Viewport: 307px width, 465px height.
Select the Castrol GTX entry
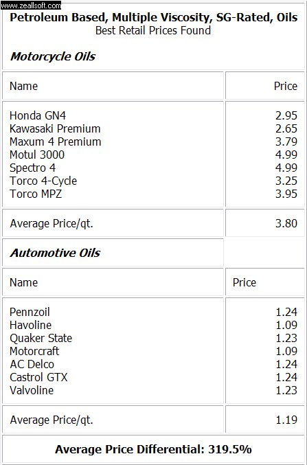38,377
